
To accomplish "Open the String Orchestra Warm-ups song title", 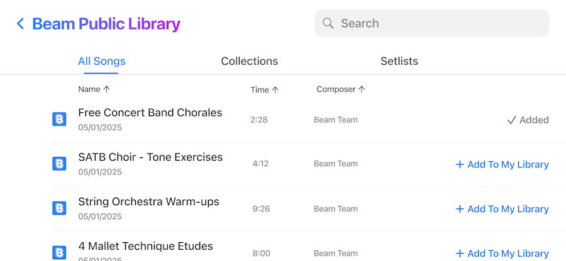I will [x=148, y=201].
